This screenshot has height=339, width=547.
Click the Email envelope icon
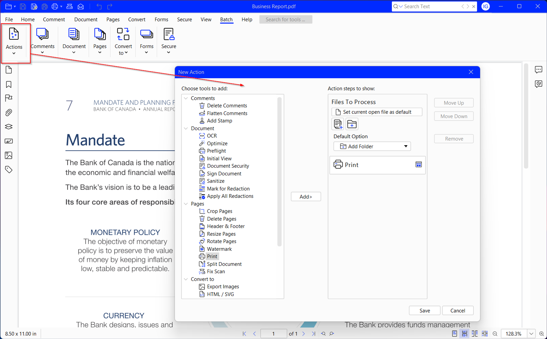point(81,6)
